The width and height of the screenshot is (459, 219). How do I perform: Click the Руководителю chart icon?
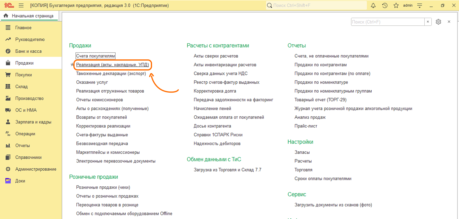[x=8, y=39]
